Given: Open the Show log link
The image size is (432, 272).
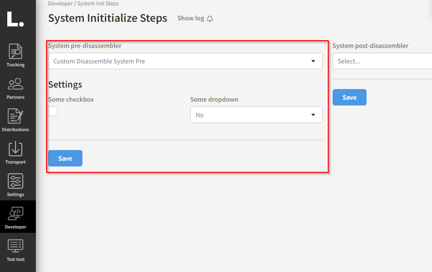Looking at the screenshot, I should (x=191, y=18).
